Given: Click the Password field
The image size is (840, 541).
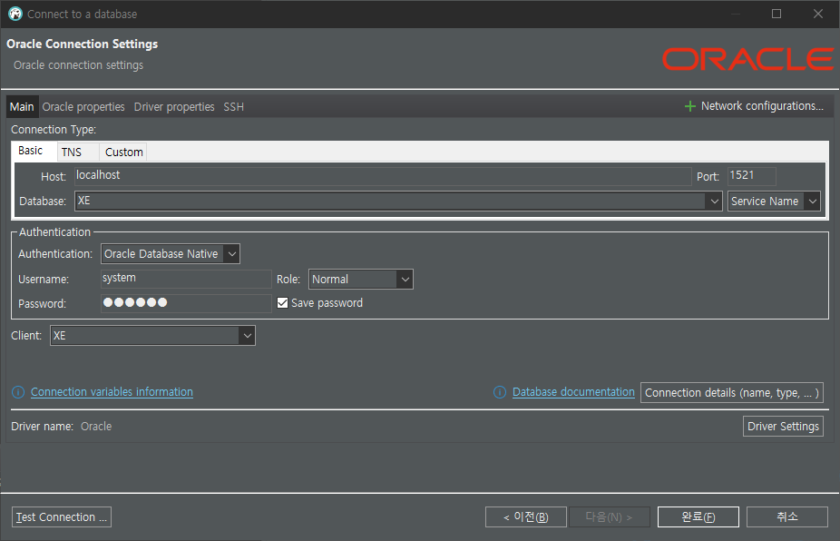Looking at the screenshot, I should (x=186, y=303).
